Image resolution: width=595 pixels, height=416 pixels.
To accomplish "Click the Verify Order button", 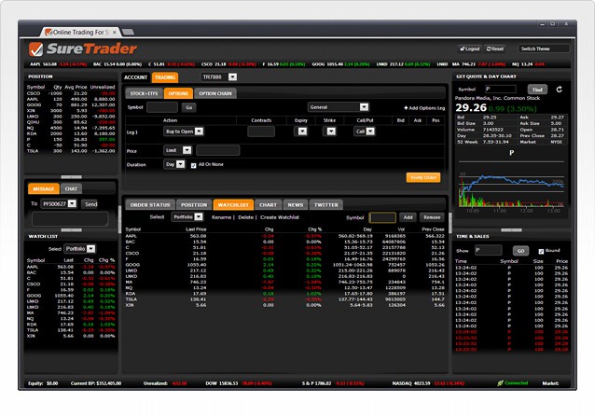I will coord(423,177).
